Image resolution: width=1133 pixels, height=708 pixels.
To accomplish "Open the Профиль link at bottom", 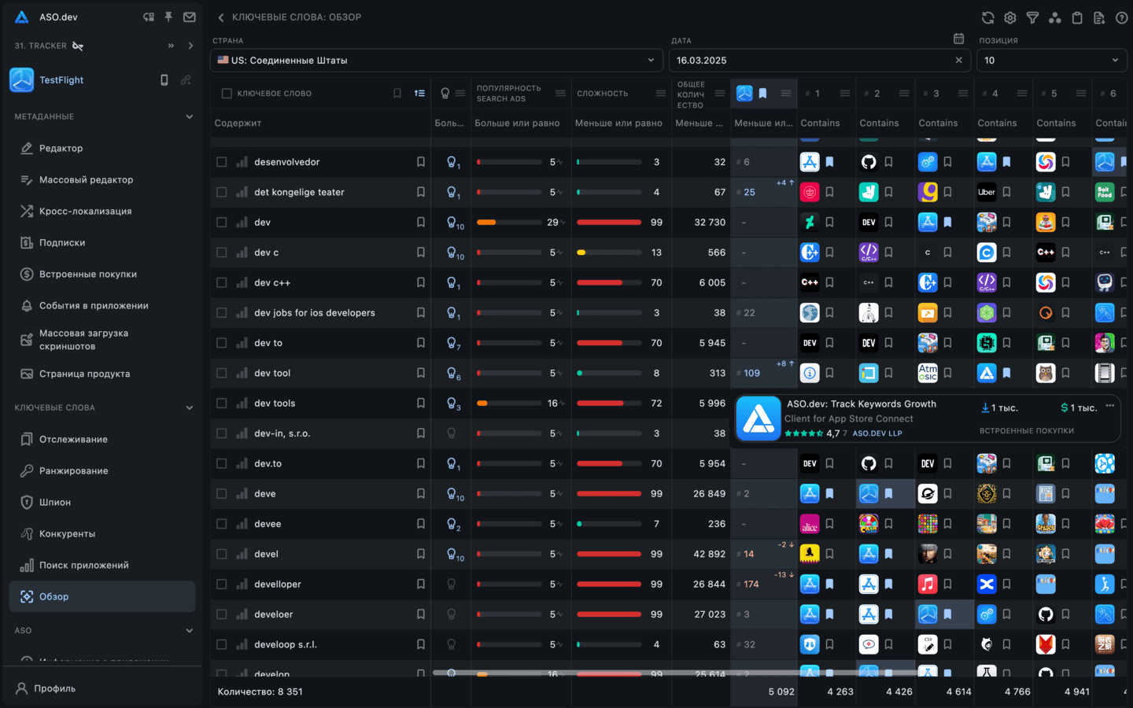I will click(54, 688).
